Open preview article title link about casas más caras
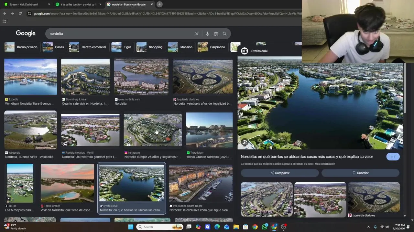 [x=307, y=157]
